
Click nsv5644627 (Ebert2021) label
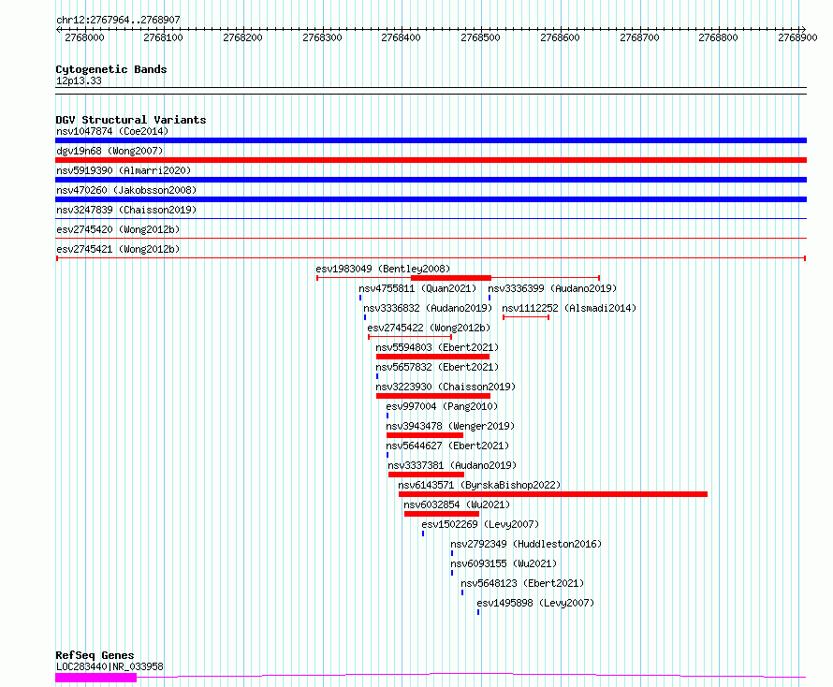point(447,446)
